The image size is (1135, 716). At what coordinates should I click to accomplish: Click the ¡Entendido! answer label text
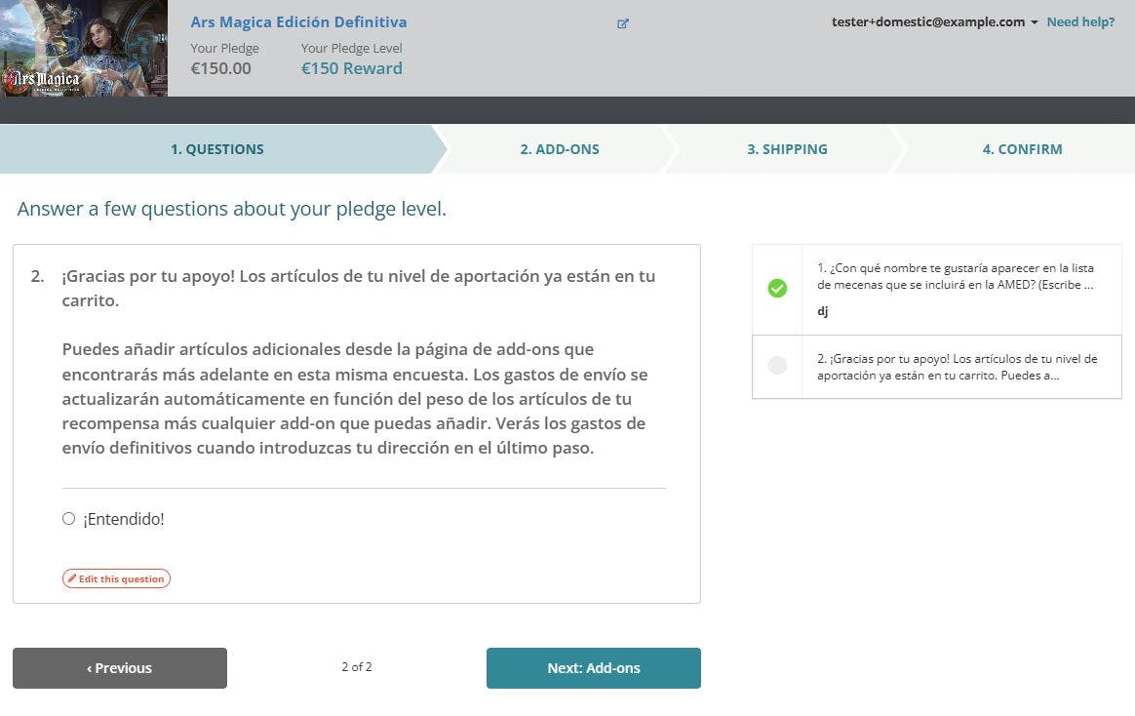124,519
